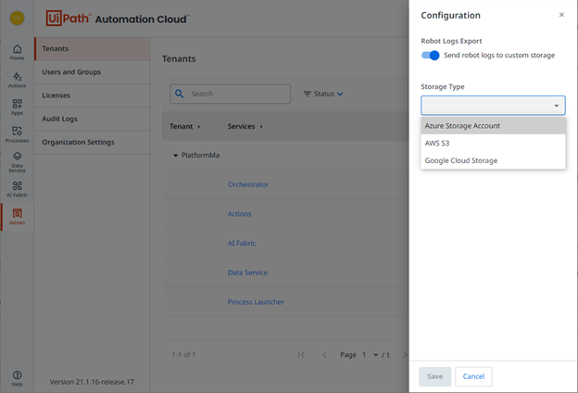578x393 pixels.
Task: Select AWS S3 option
Action: pos(493,143)
